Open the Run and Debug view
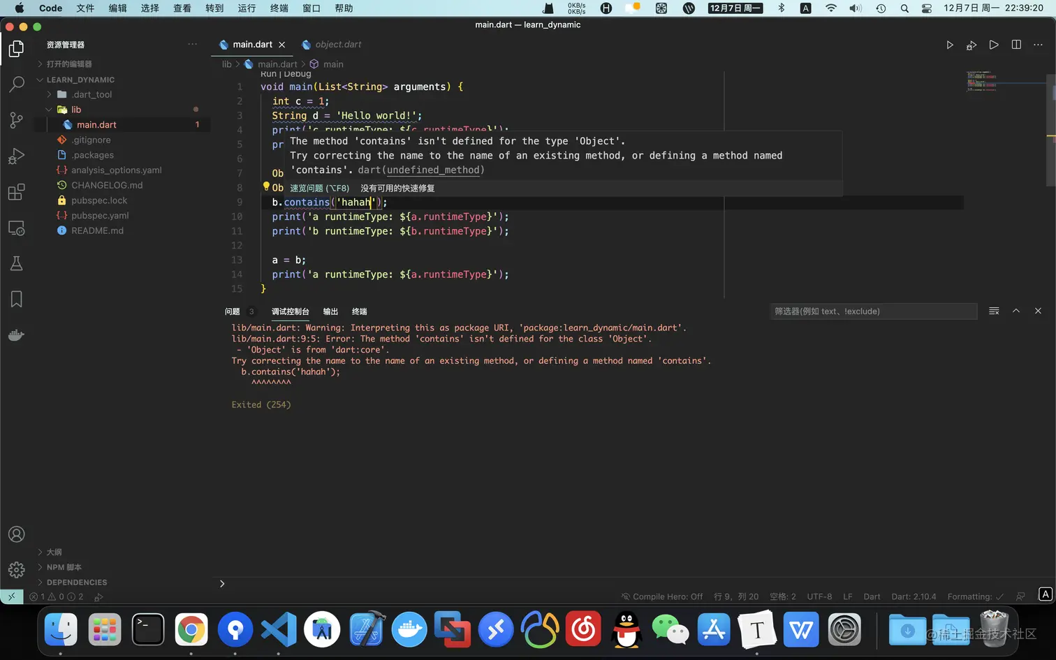 click(x=17, y=156)
